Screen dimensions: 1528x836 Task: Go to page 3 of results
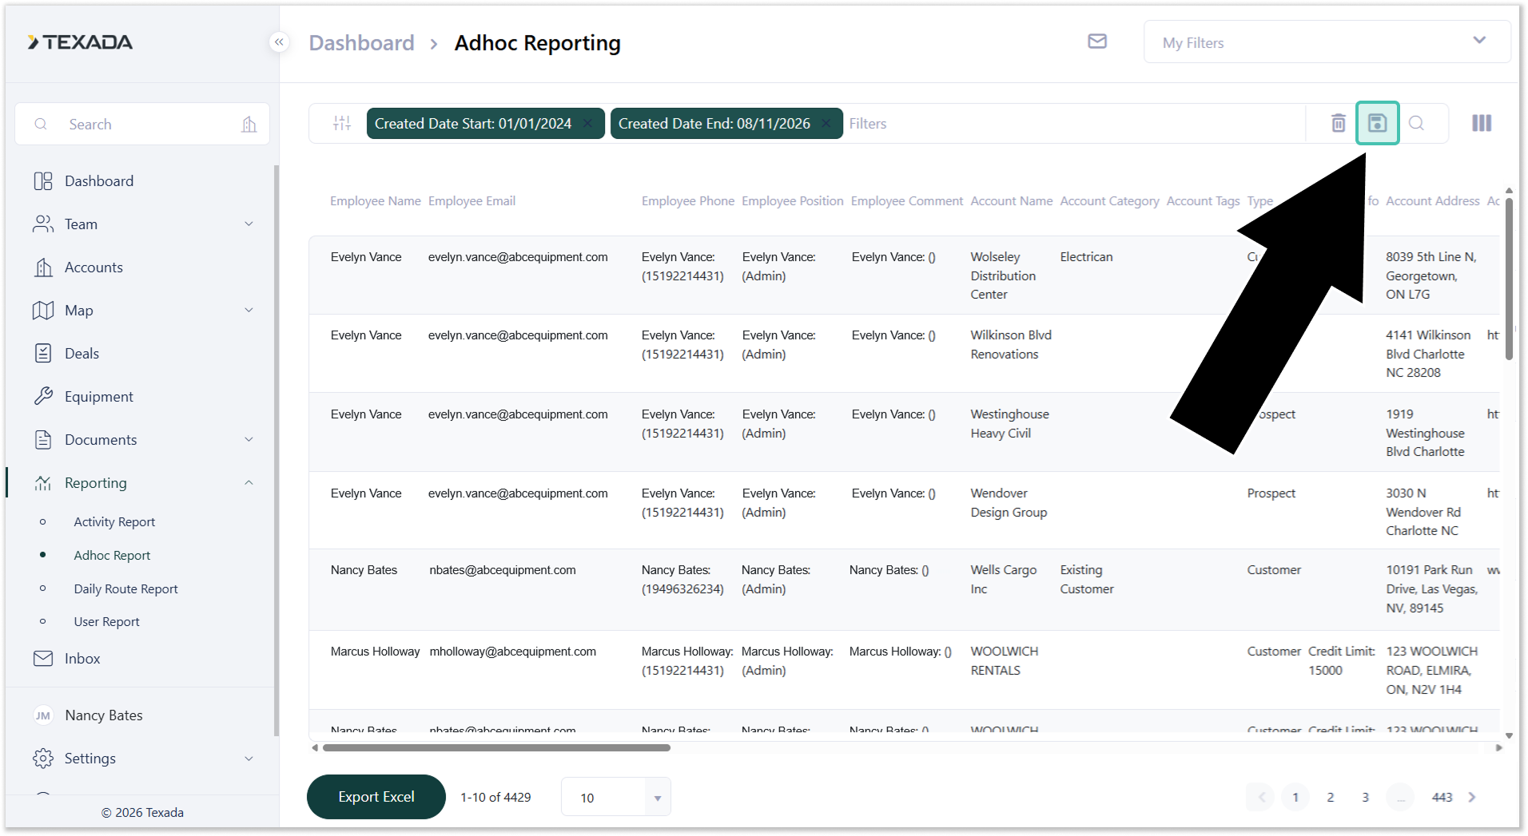[x=1365, y=797]
